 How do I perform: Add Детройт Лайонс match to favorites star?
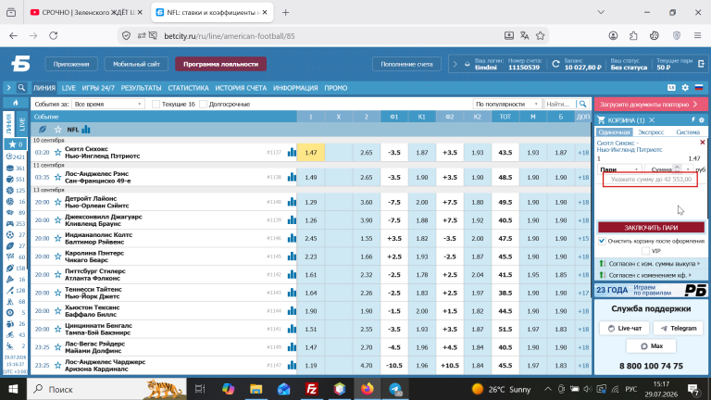(57, 202)
